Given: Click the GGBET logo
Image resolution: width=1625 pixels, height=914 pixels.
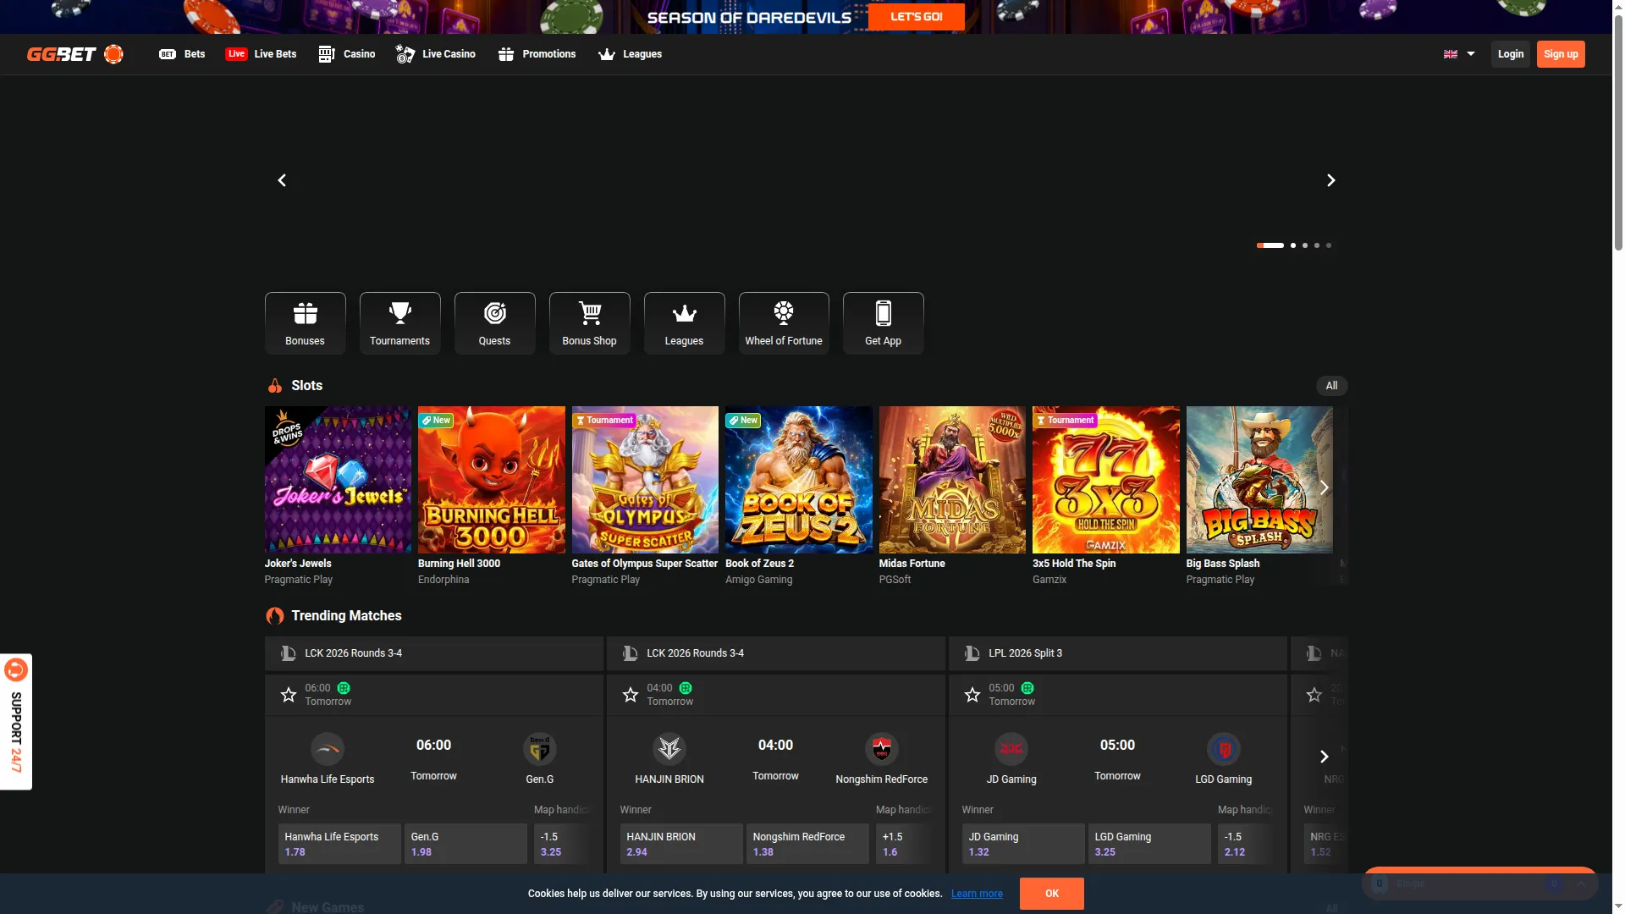Looking at the screenshot, I should point(75,54).
